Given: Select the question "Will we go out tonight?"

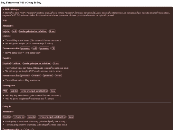Looking at the screenshot, I should pos(15,99).
